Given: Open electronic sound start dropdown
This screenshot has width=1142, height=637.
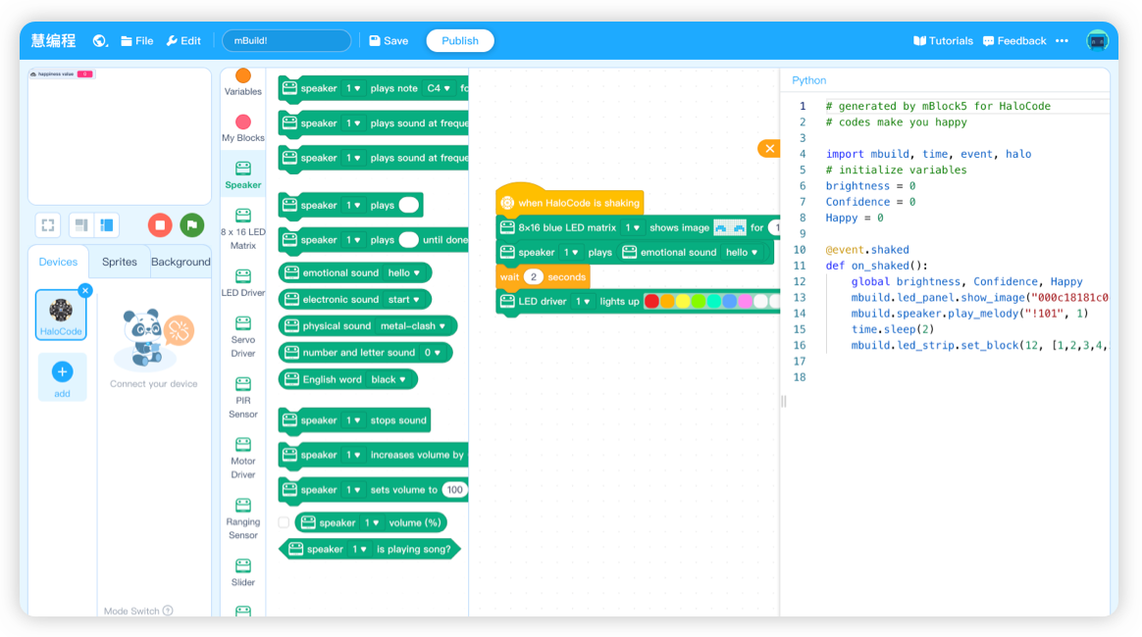Looking at the screenshot, I should click(404, 300).
